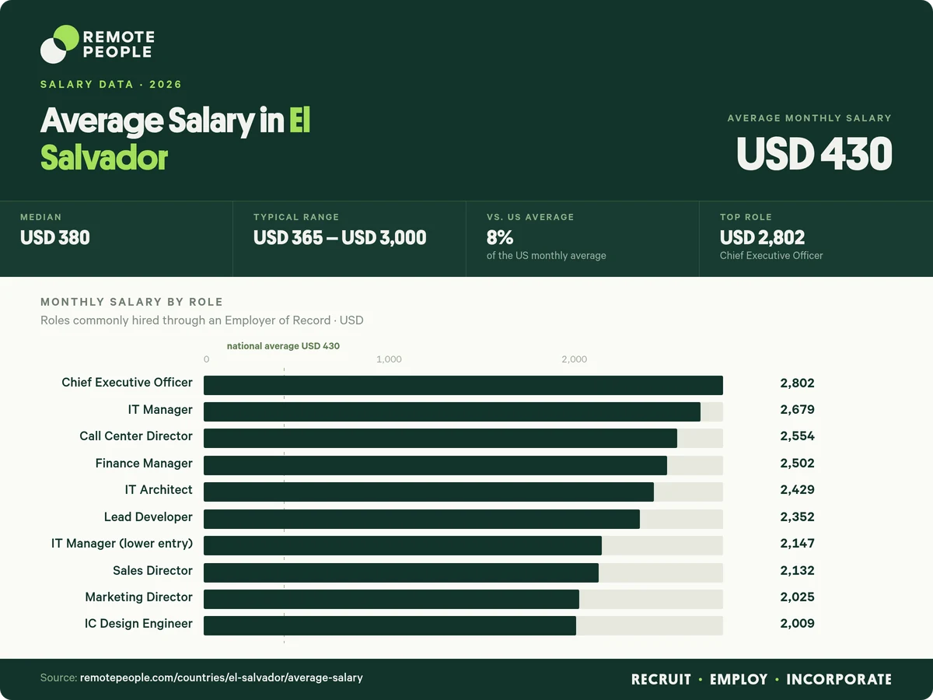The height and width of the screenshot is (700, 933).
Task: Click the value '2,352'
Action: click(x=798, y=517)
